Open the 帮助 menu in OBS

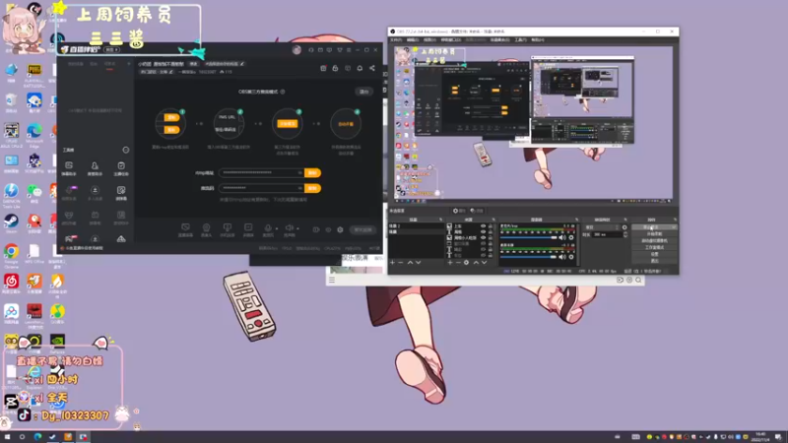tap(537, 39)
